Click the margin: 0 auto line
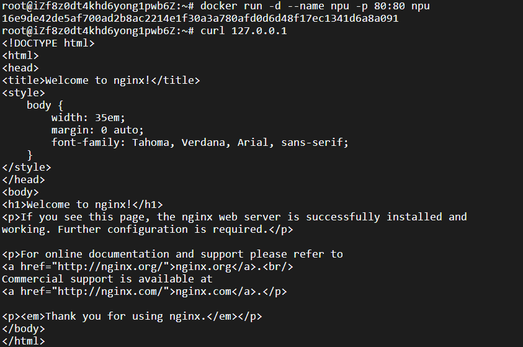The image size is (523, 347). click(x=97, y=130)
